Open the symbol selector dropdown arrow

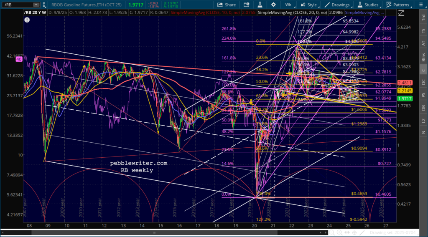click(x=36, y=5)
